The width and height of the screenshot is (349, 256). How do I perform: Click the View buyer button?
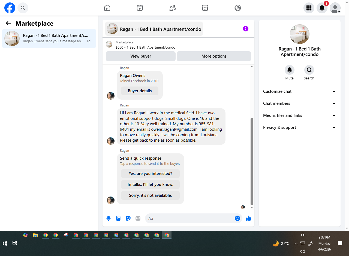[x=141, y=56]
